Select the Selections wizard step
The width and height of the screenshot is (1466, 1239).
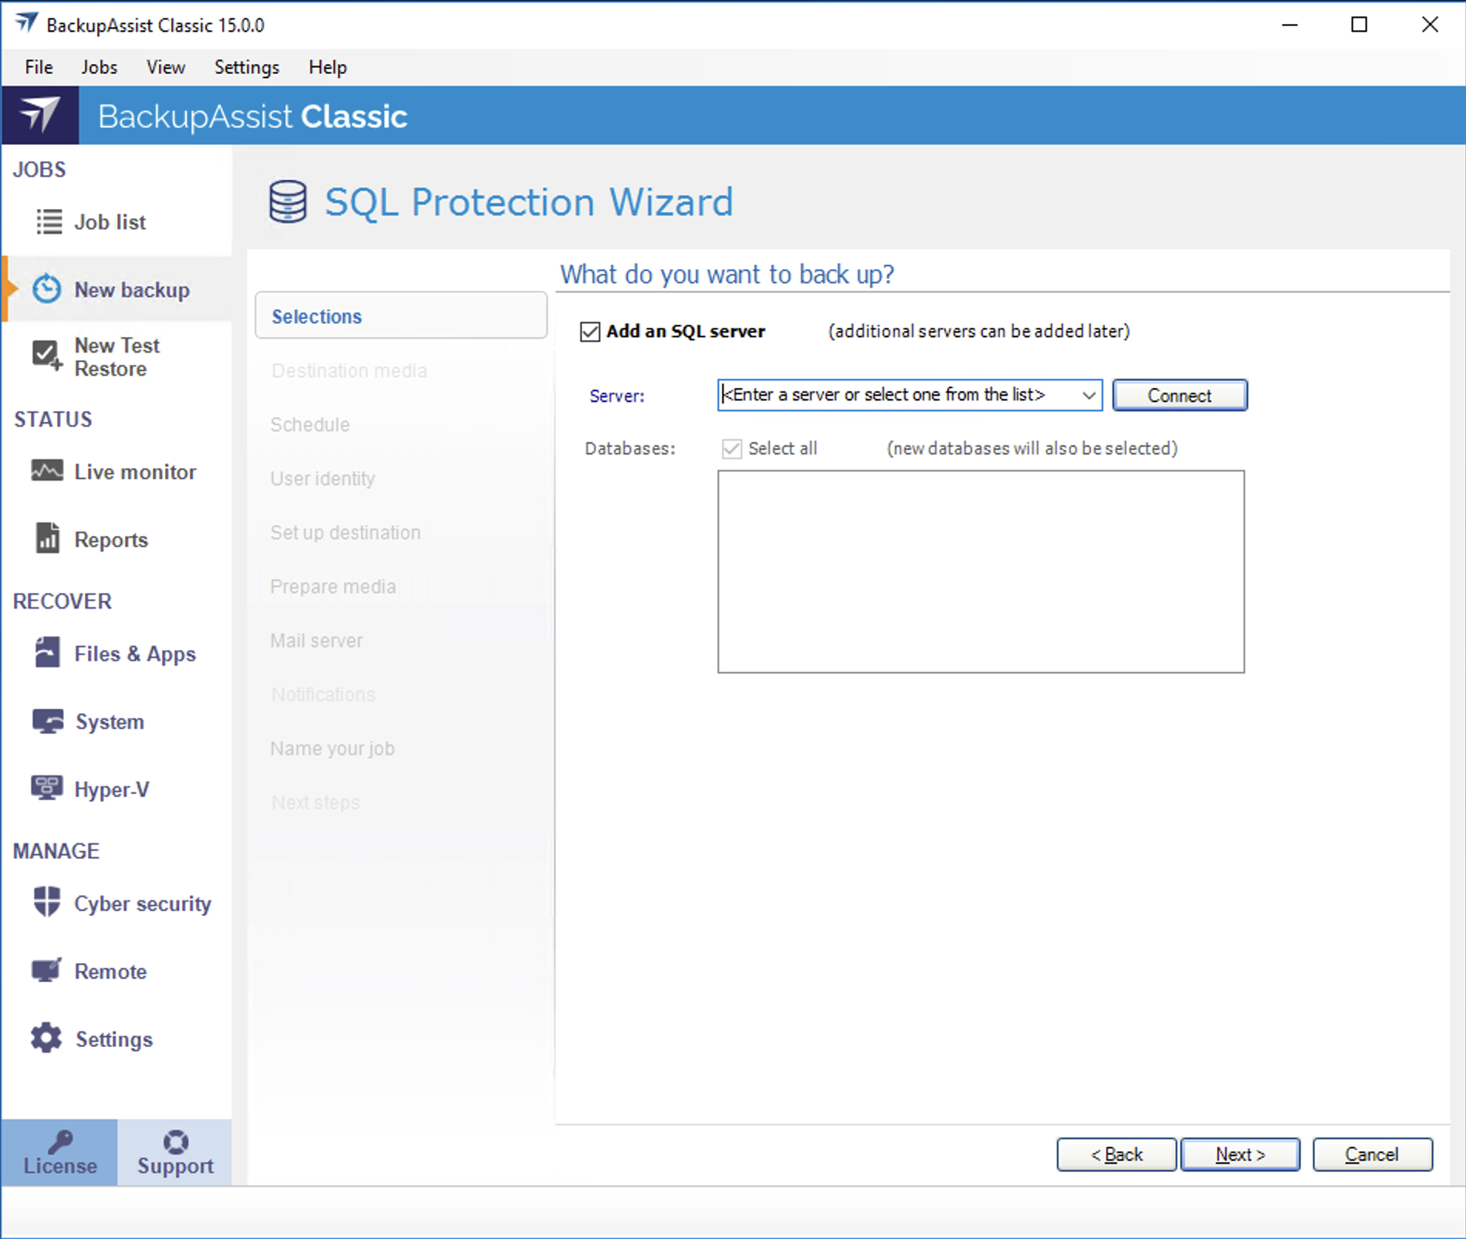coord(400,316)
